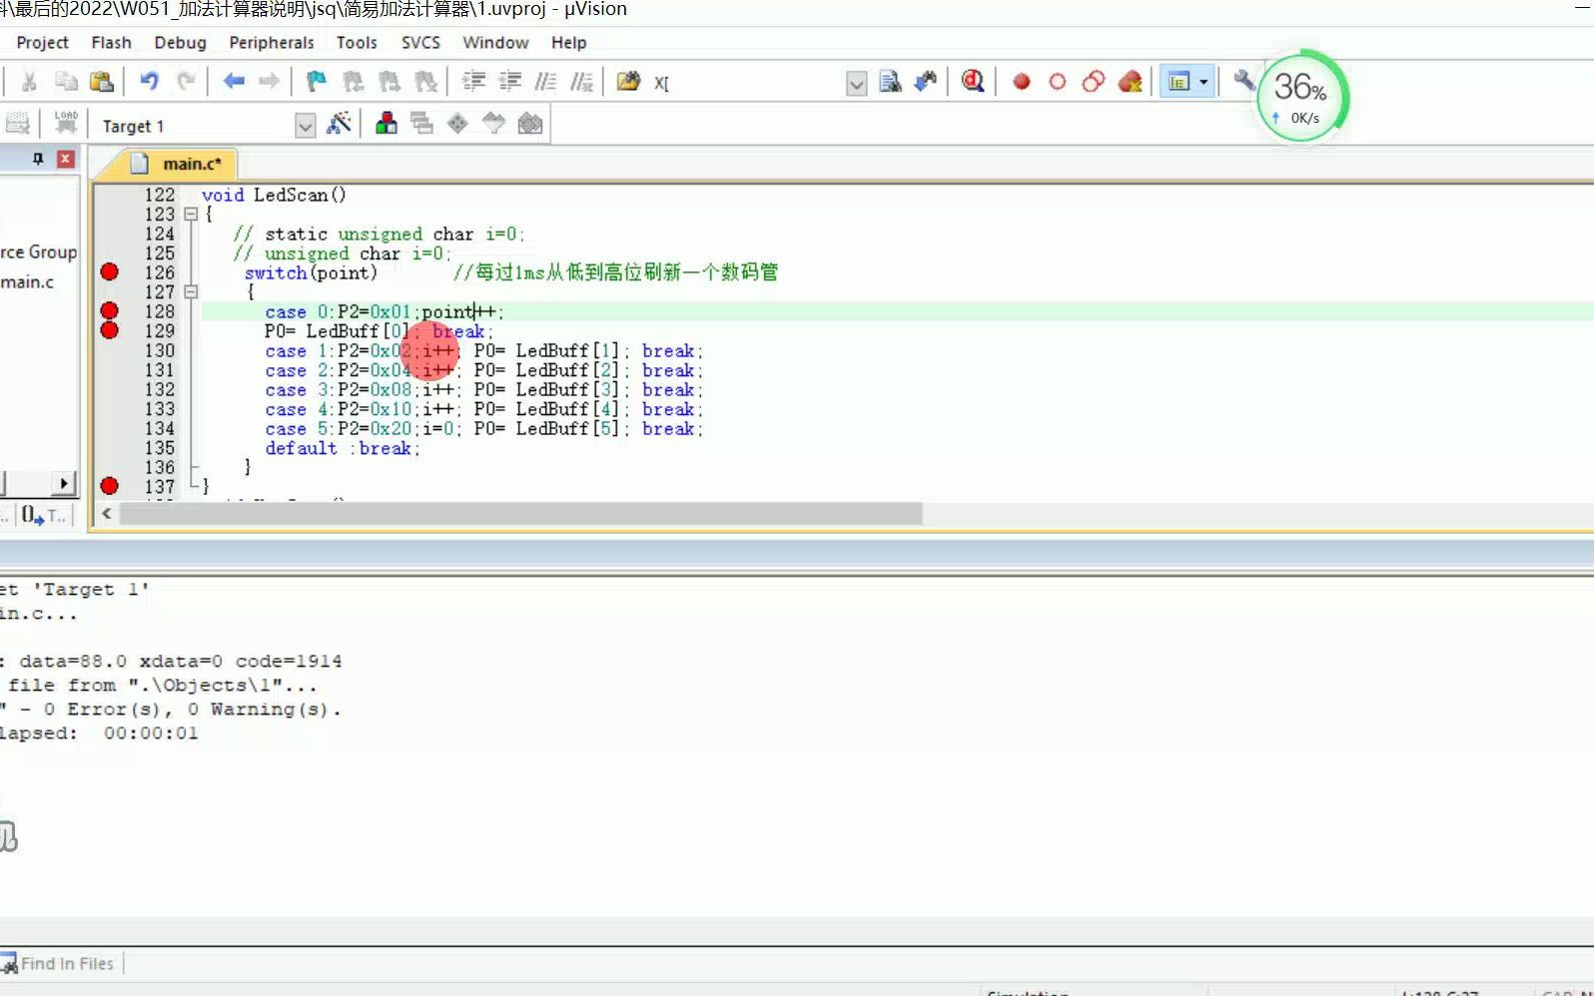Open the Help menu
Viewport: 1594px width, 996px height.
point(568,42)
